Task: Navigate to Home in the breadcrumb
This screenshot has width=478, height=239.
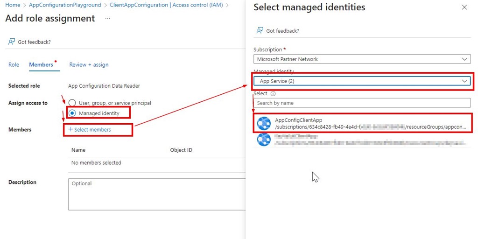Action: click(13, 5)
